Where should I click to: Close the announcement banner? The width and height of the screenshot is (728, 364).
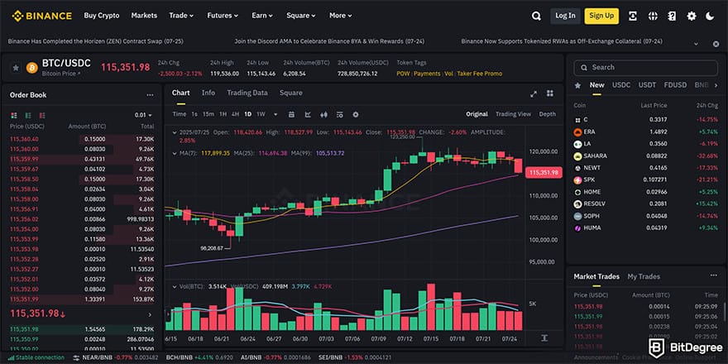click(x=716, y=44)
